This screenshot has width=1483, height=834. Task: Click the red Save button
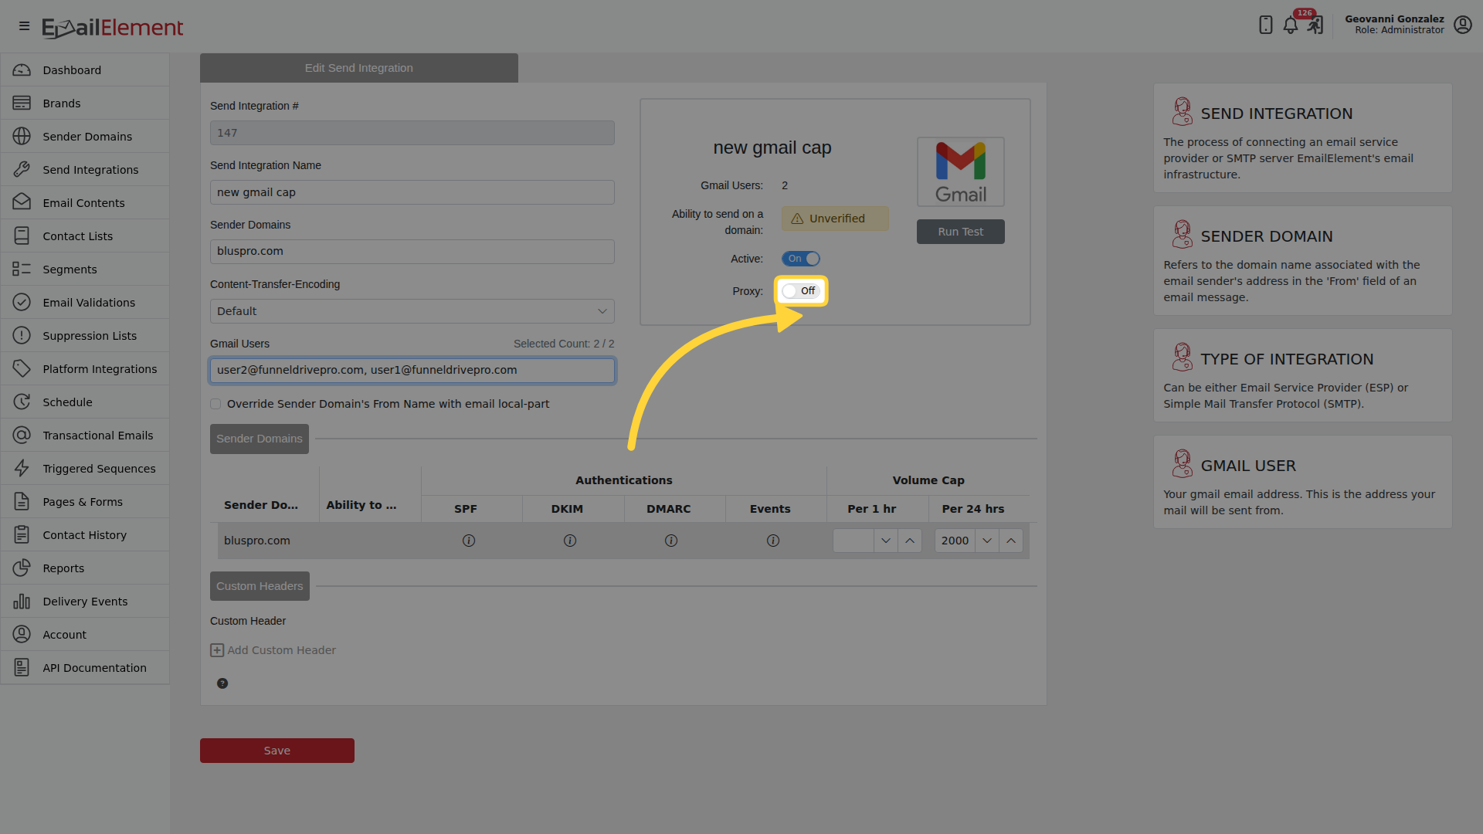277,751
